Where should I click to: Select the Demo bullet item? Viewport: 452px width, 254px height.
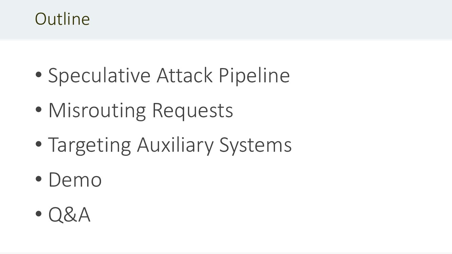point(75,180)
